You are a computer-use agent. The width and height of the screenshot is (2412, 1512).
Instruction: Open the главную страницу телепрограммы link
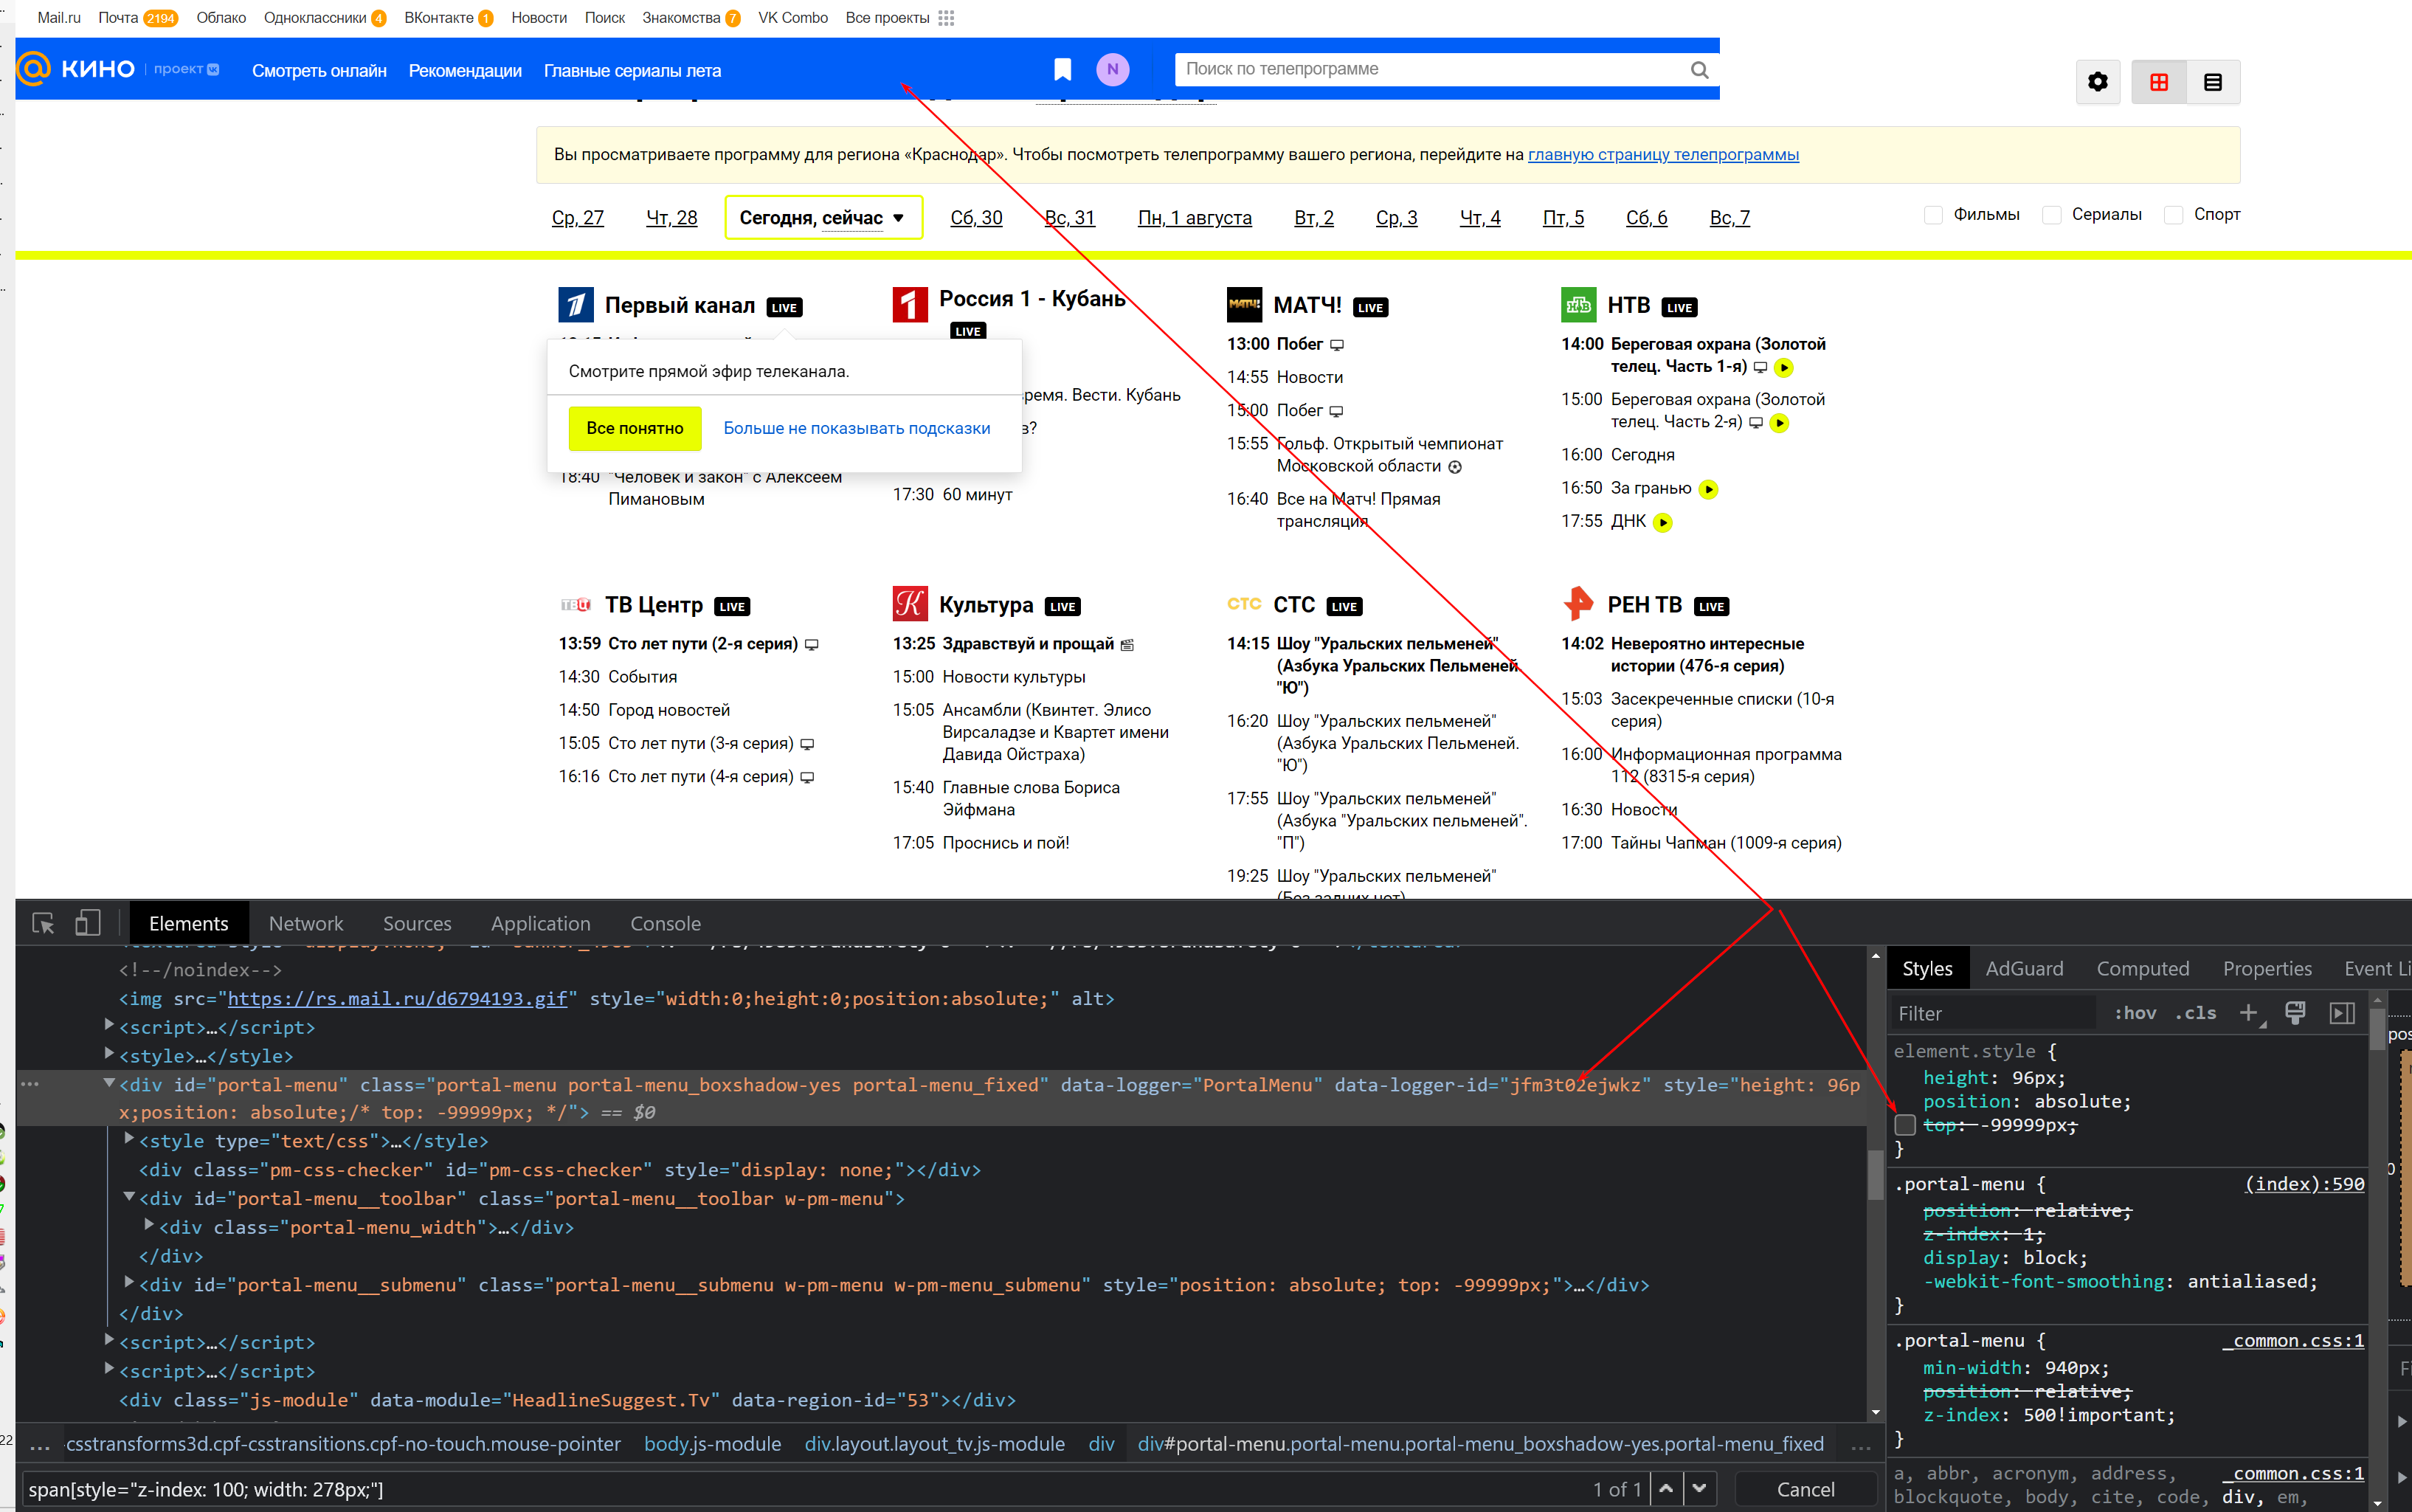coord(1662,154)
